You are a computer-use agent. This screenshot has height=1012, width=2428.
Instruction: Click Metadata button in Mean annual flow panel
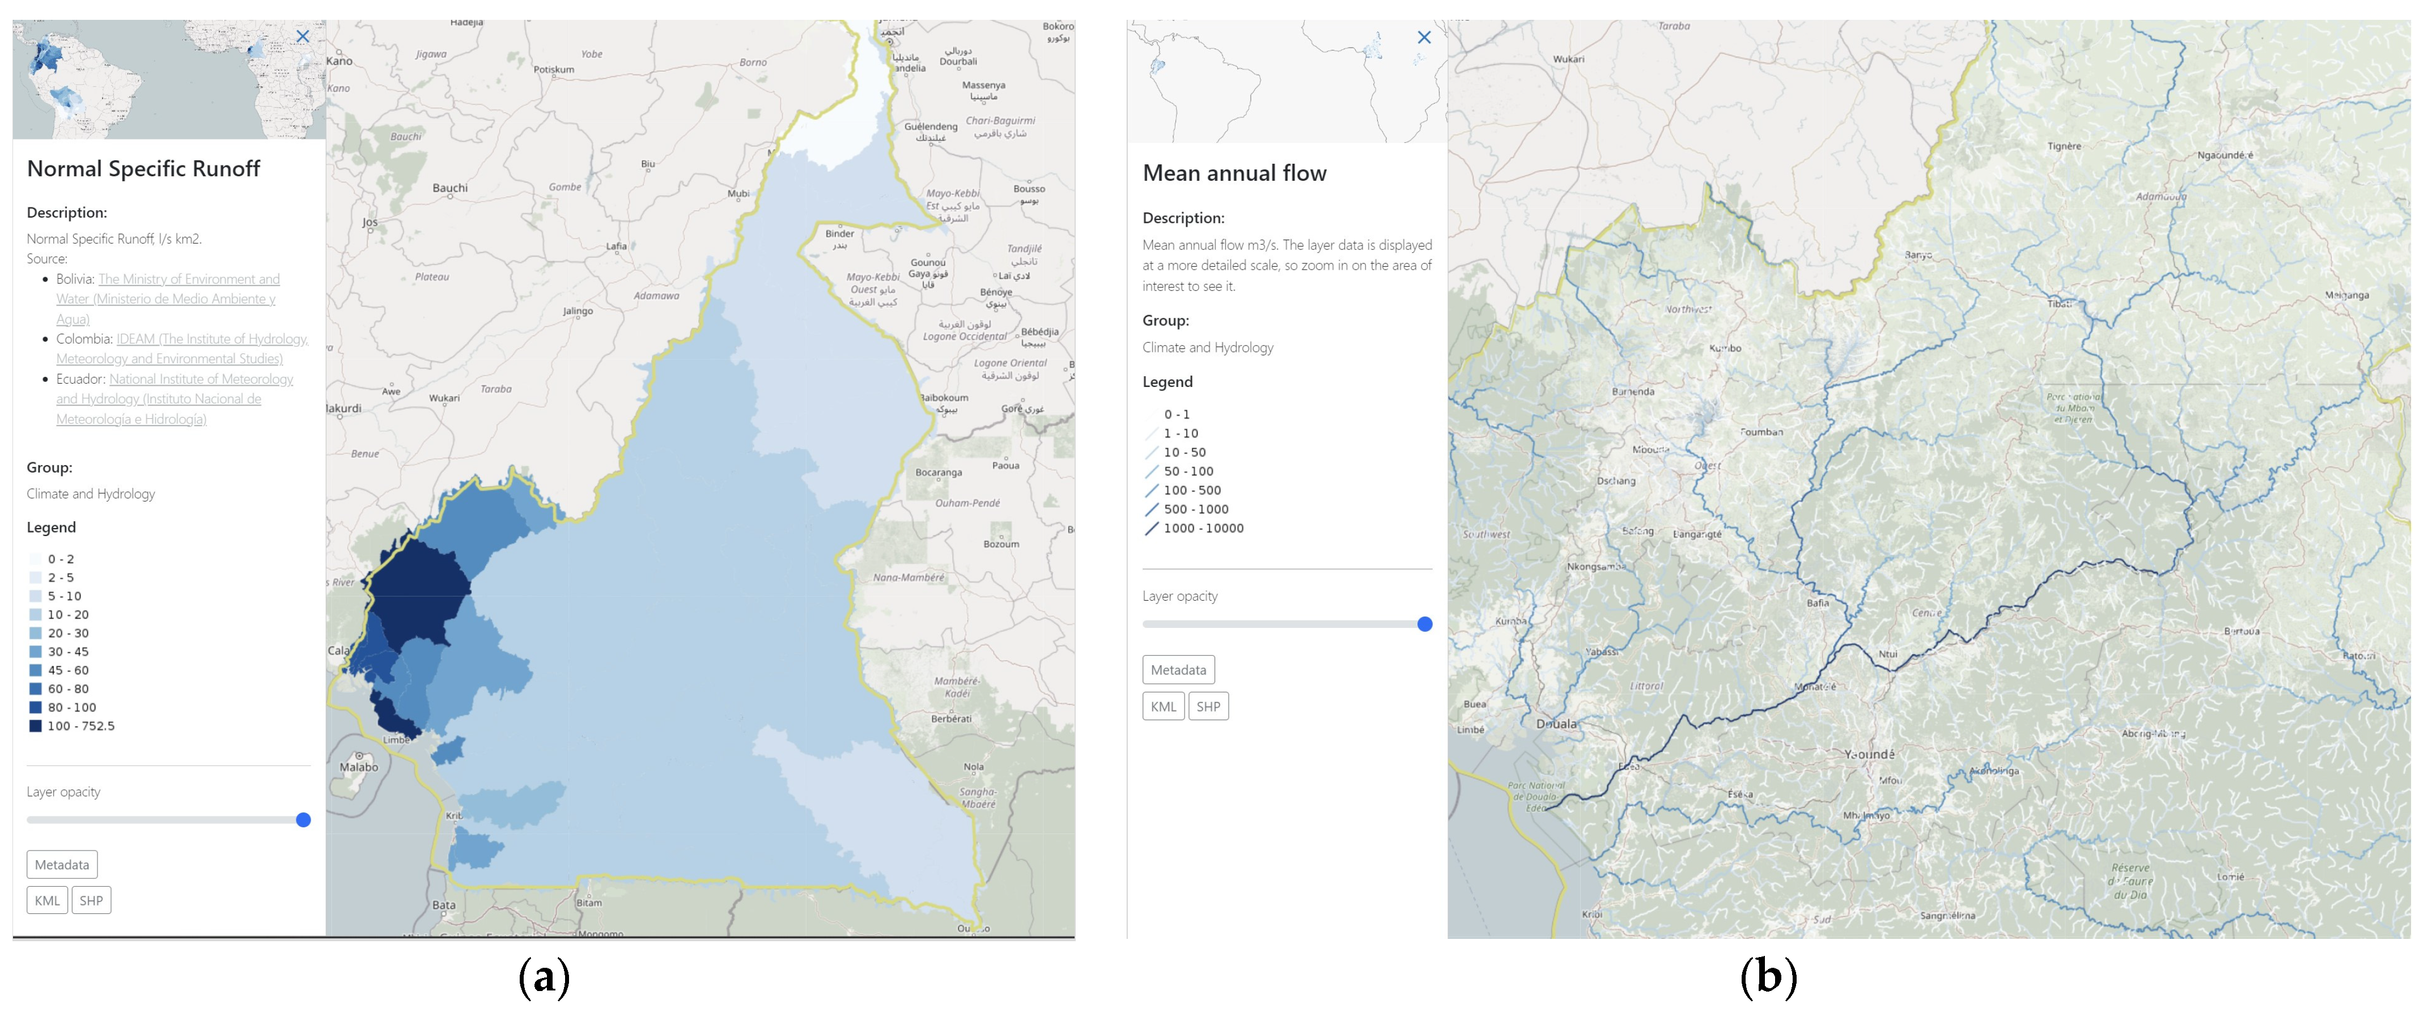(x=1177, y=670)
